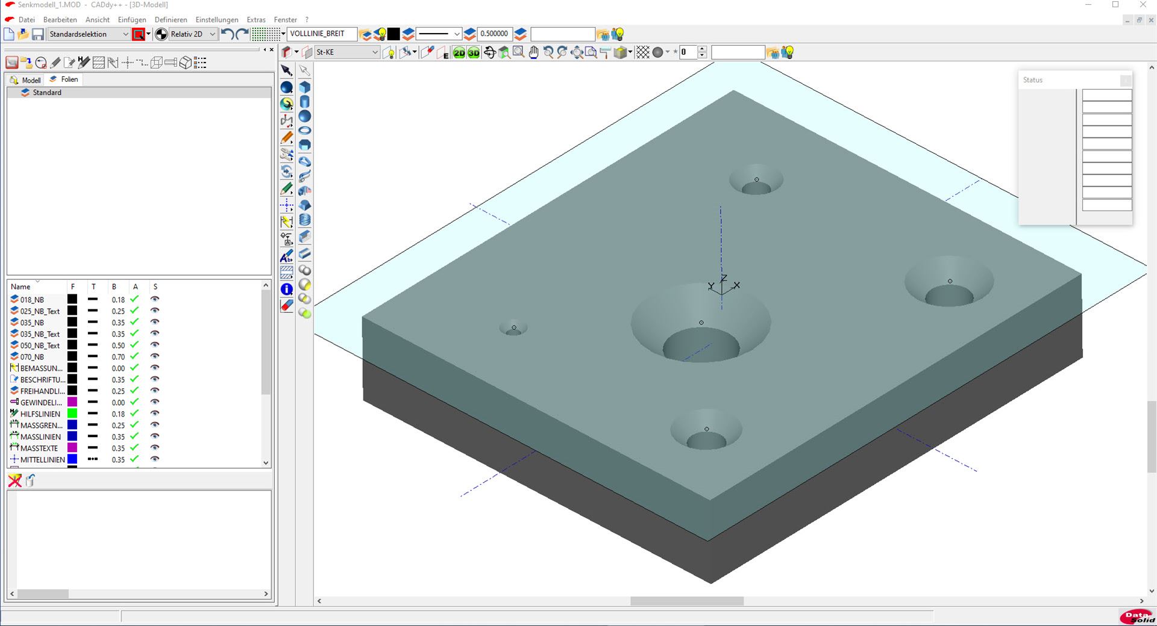Viewport: 1157px width, 626px height.
Task: Click the layer list vertical scrollbar down arrow
Action: point(266,463)
